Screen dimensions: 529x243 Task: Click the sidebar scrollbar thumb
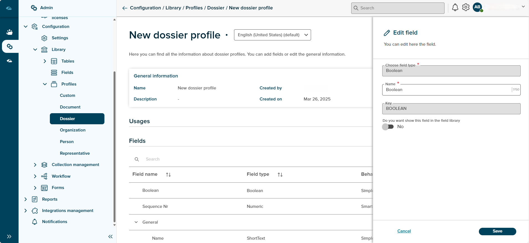(114, 147)
